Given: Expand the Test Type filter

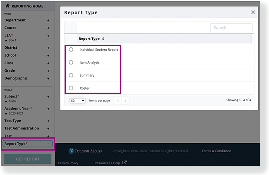Looking at the screenshot, I should [48, 121].
